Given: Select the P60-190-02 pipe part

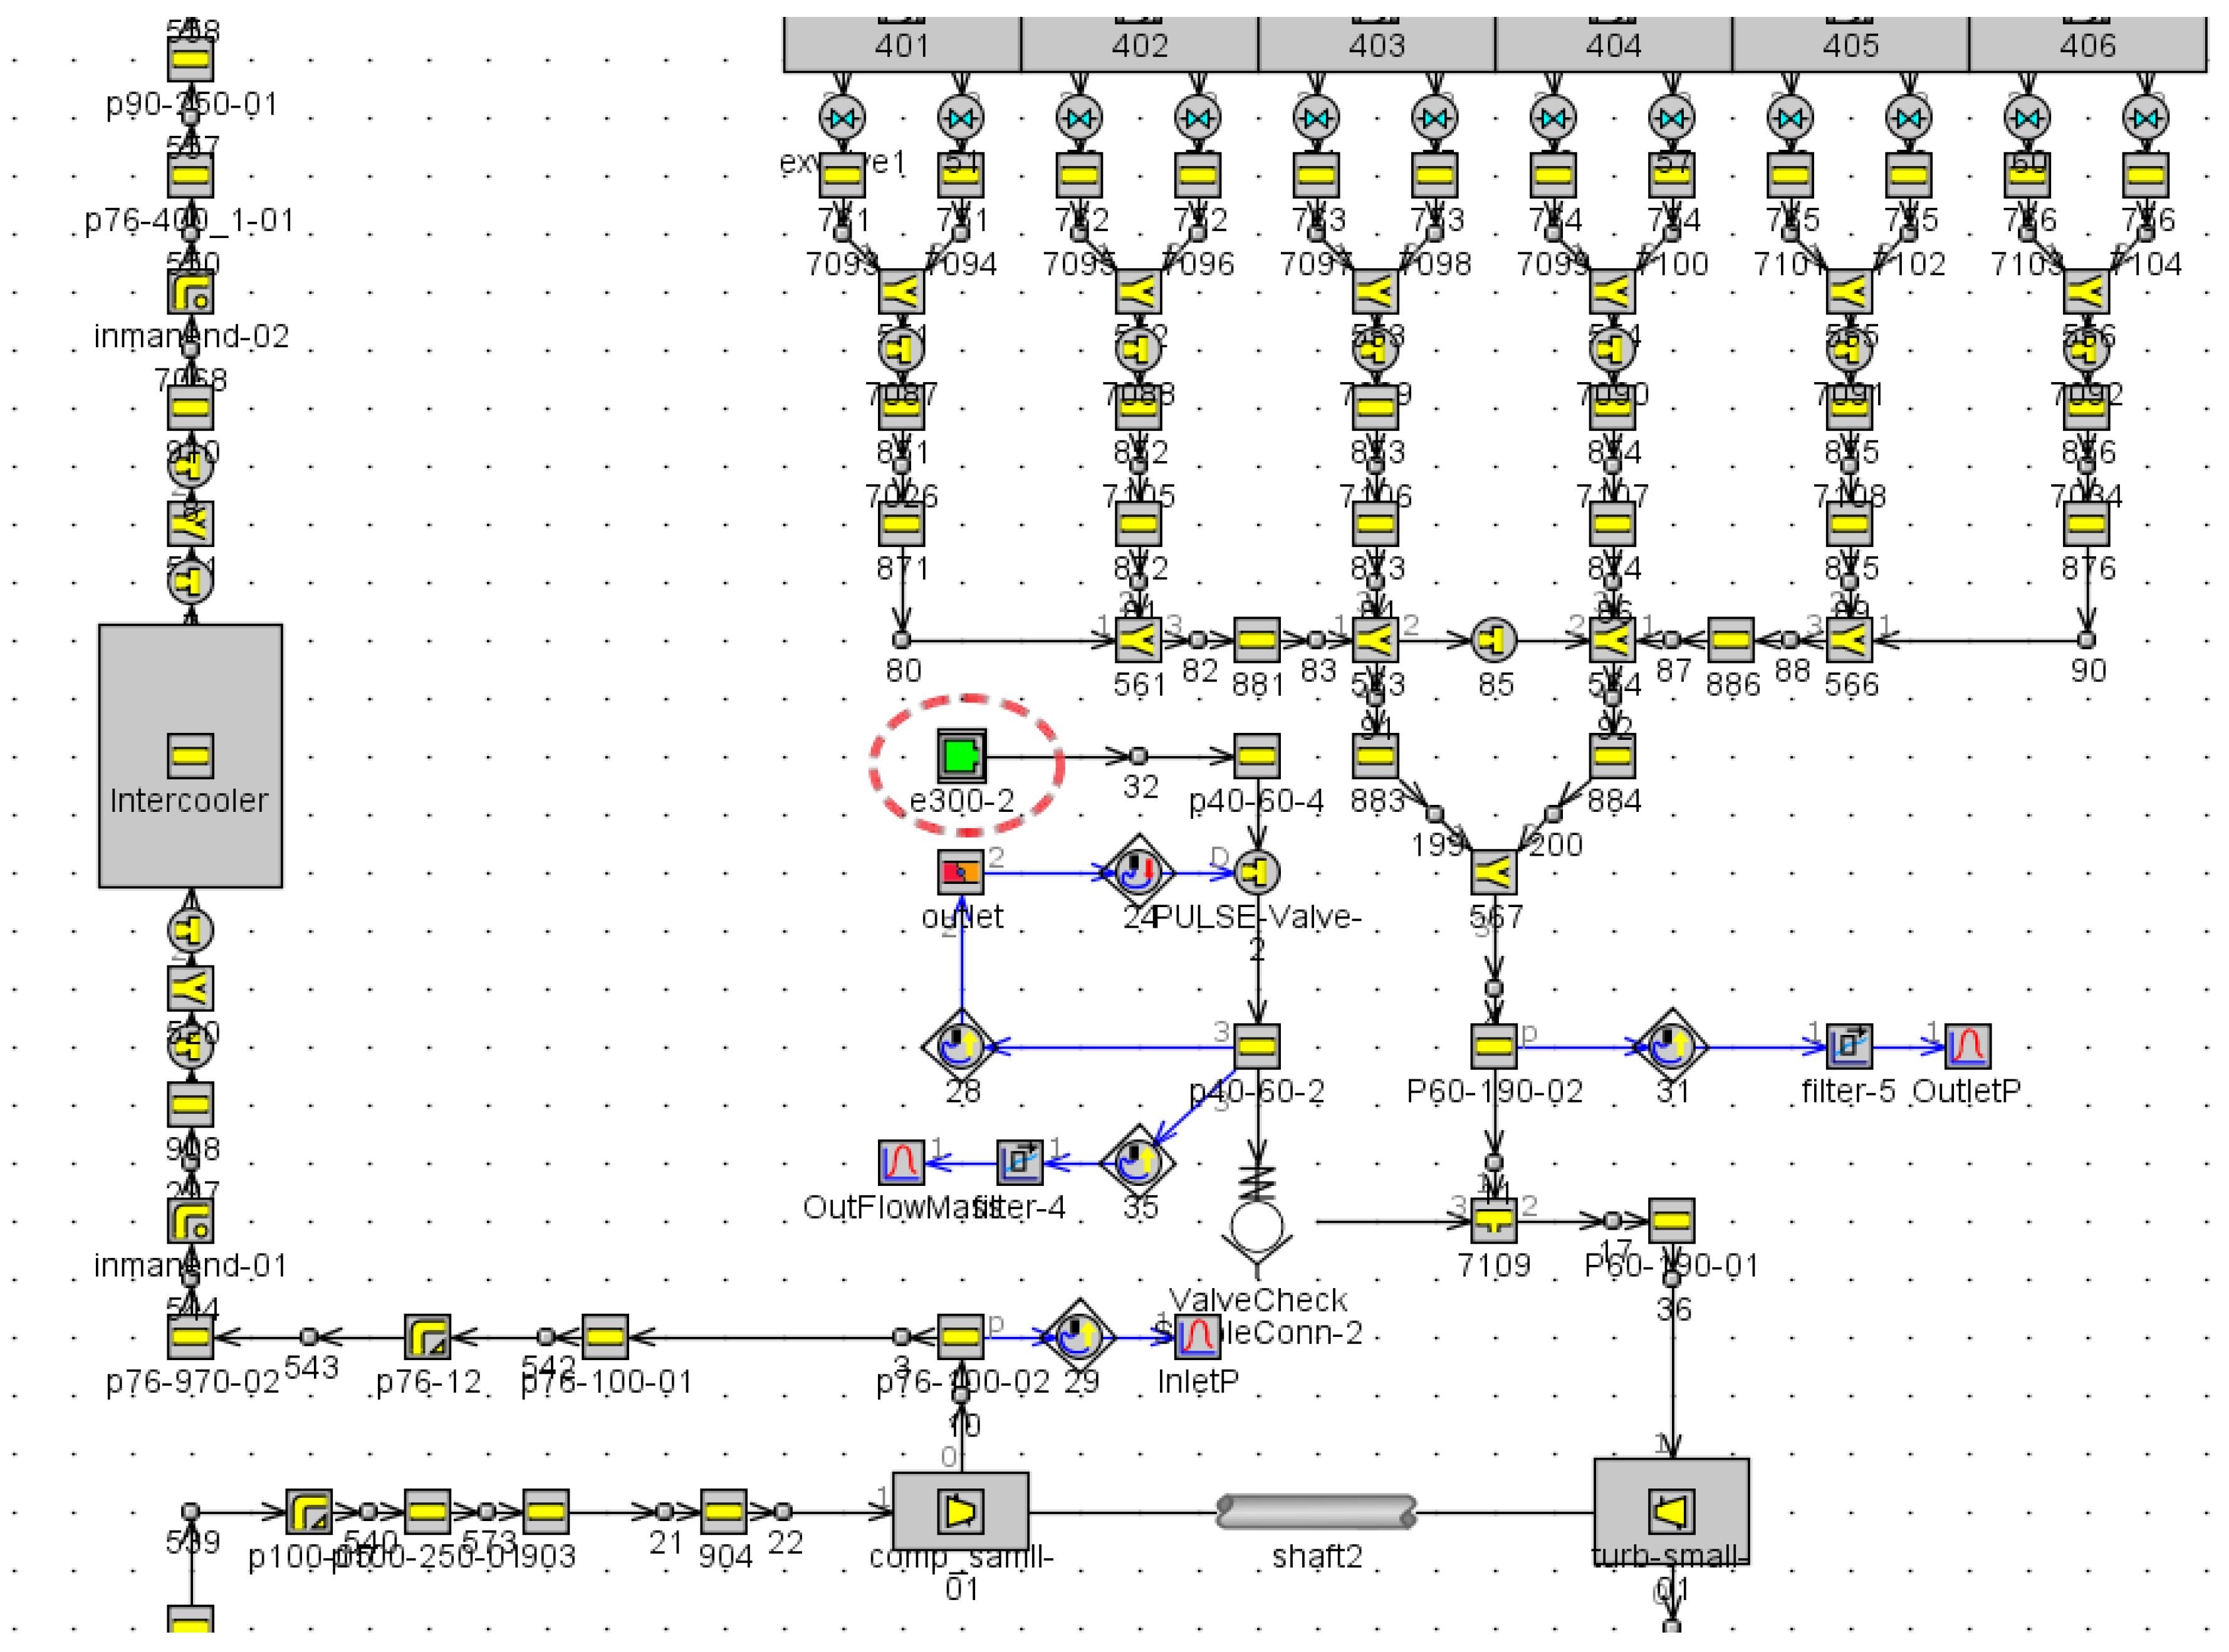Looking at the screenshot, I should coord(1494,1047).
